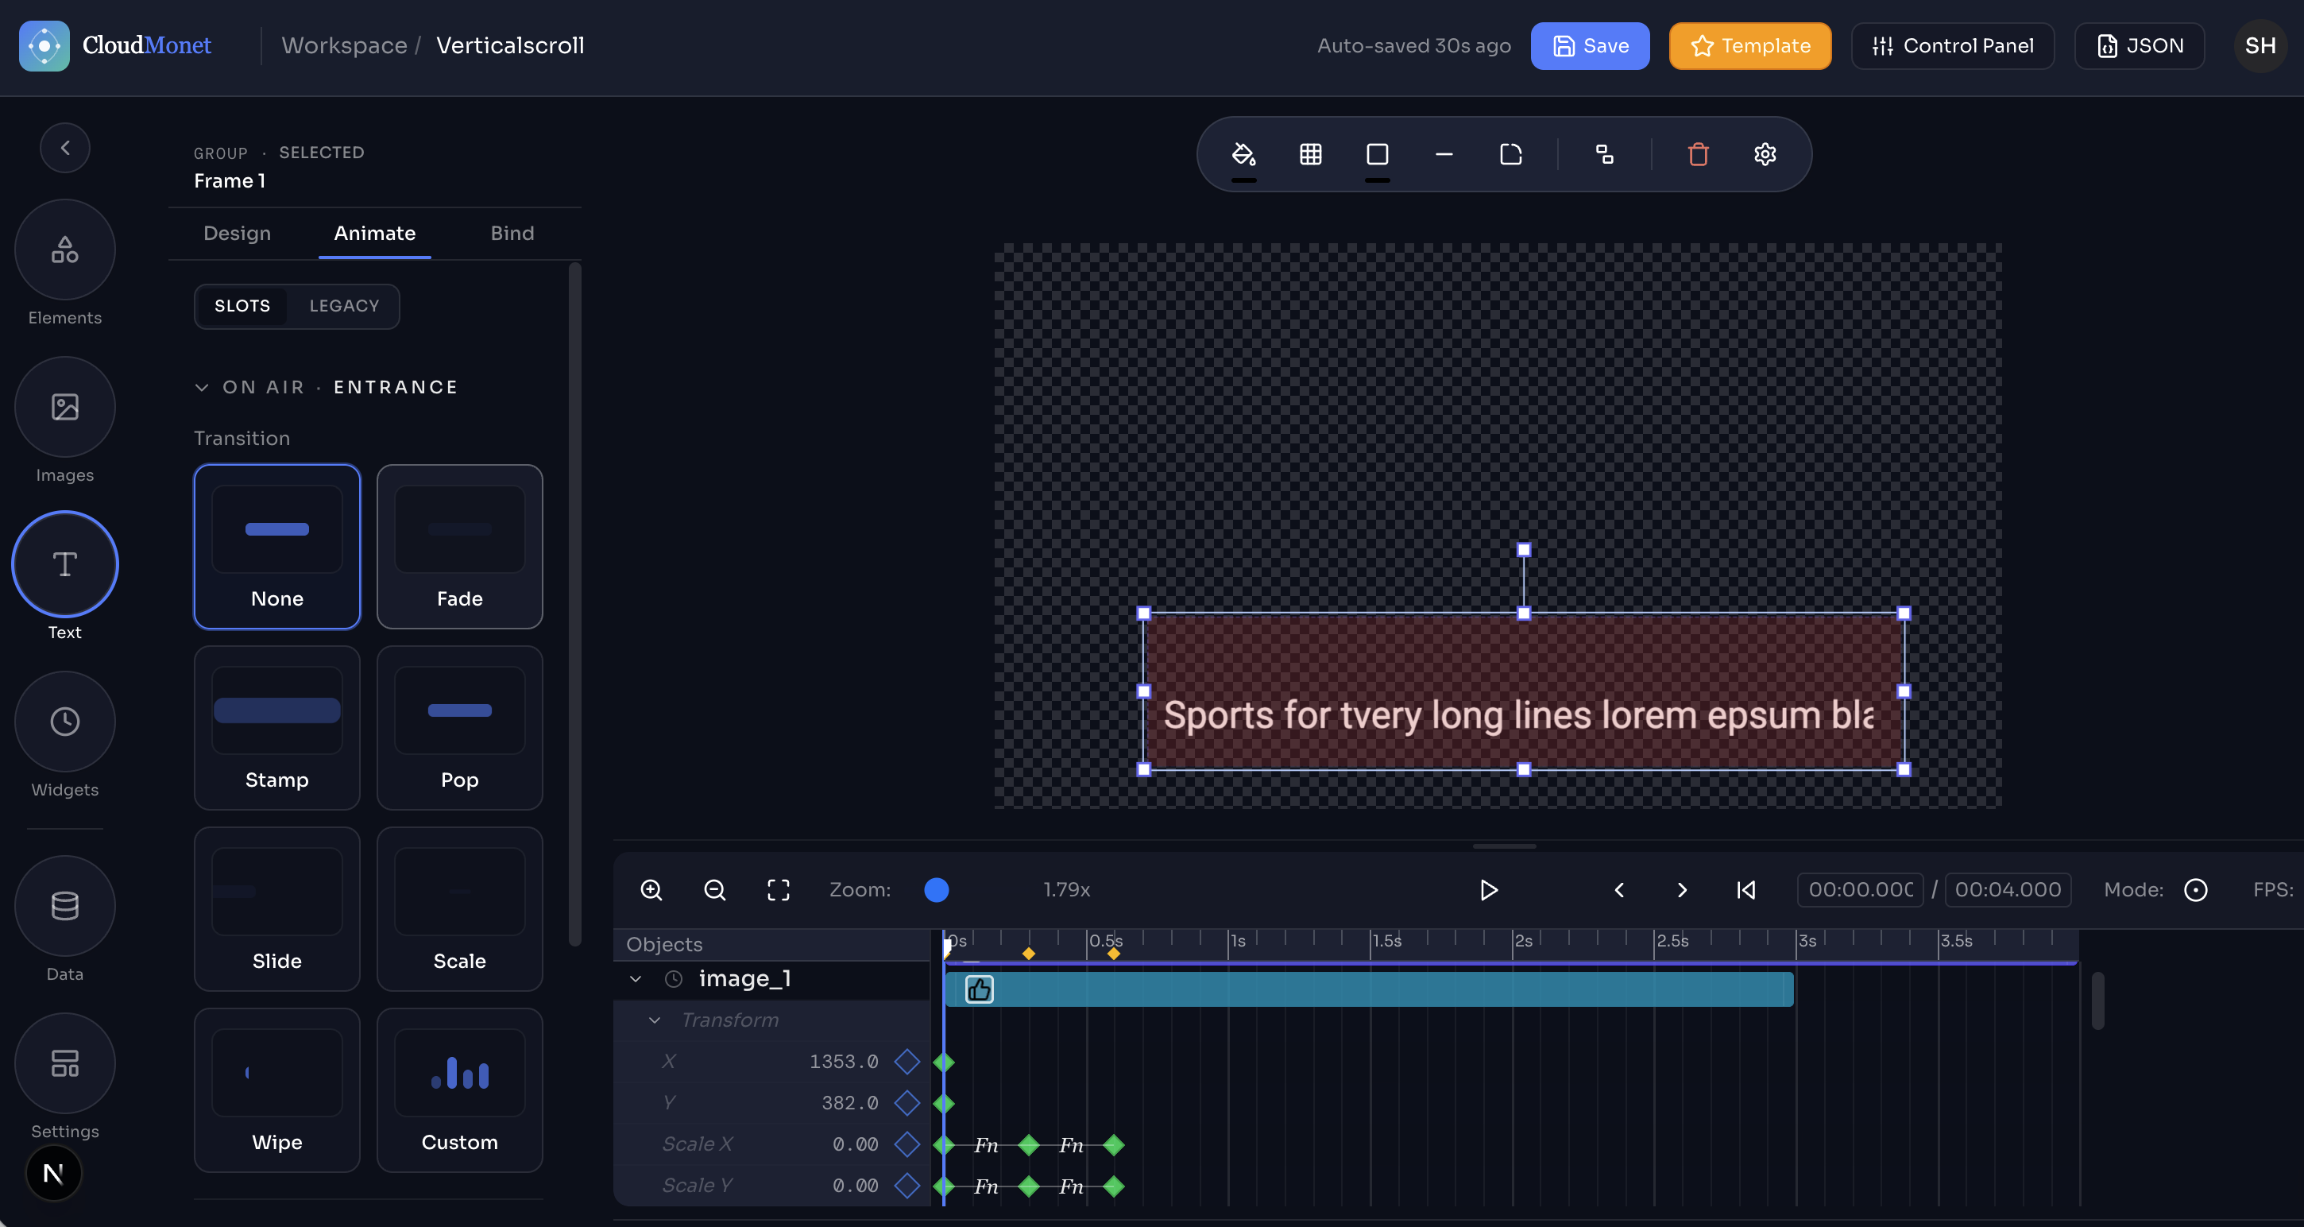
Task: Open the Widgets panel
Action: 64,722
